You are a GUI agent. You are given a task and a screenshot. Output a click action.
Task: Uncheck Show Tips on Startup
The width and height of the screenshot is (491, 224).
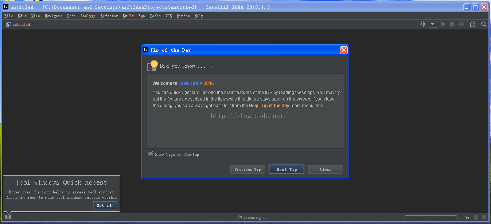tap(151, 154)
